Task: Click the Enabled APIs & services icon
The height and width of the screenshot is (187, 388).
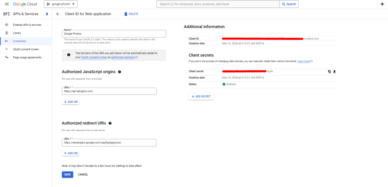Action: pos(6,25)
